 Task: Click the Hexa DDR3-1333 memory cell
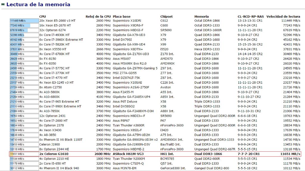pyautogui.click(x=207, y=49)
